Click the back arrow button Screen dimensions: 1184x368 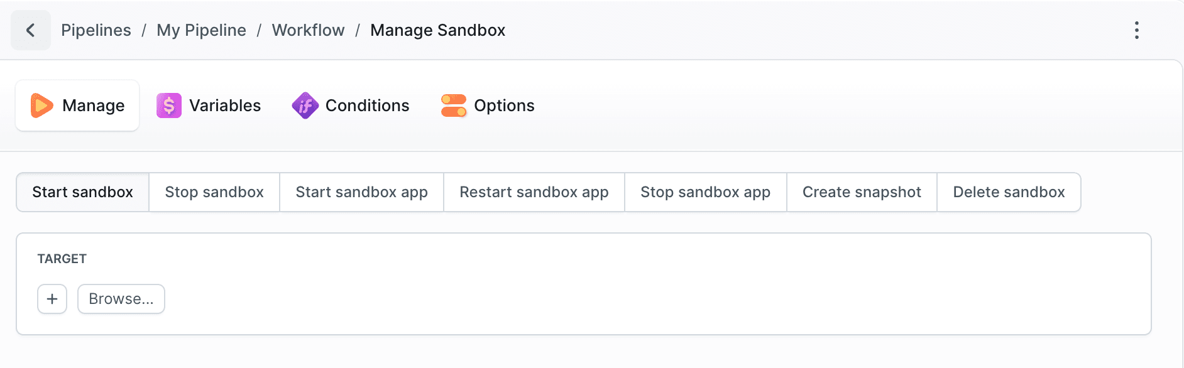[30, 30]
